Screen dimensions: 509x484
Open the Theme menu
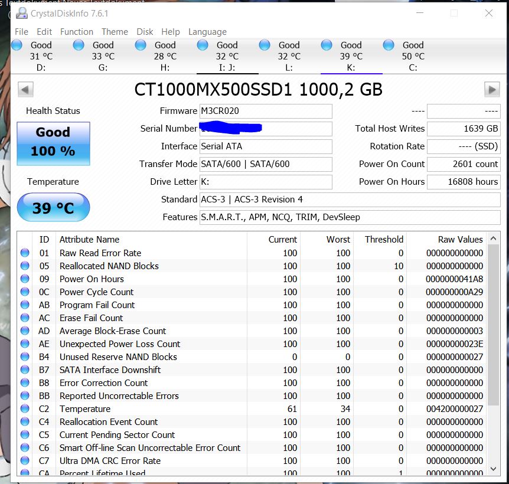point(115,32)
